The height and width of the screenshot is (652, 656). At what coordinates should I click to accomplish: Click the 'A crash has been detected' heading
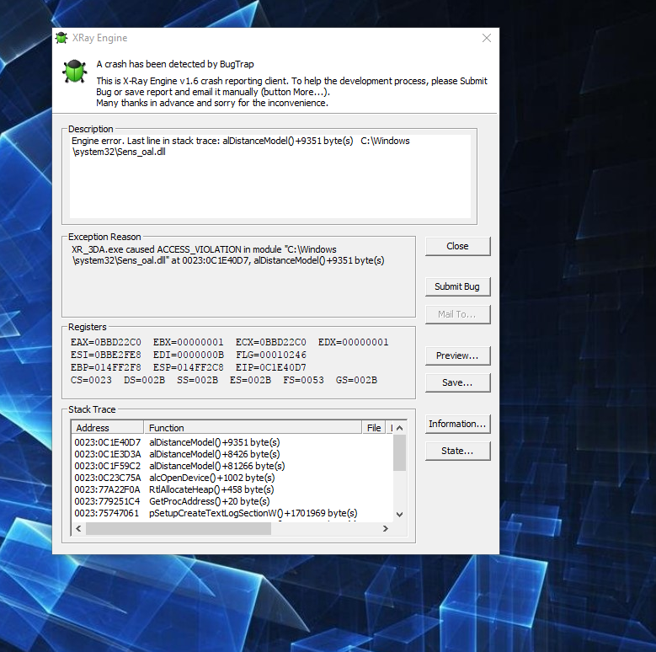point(175,64)
